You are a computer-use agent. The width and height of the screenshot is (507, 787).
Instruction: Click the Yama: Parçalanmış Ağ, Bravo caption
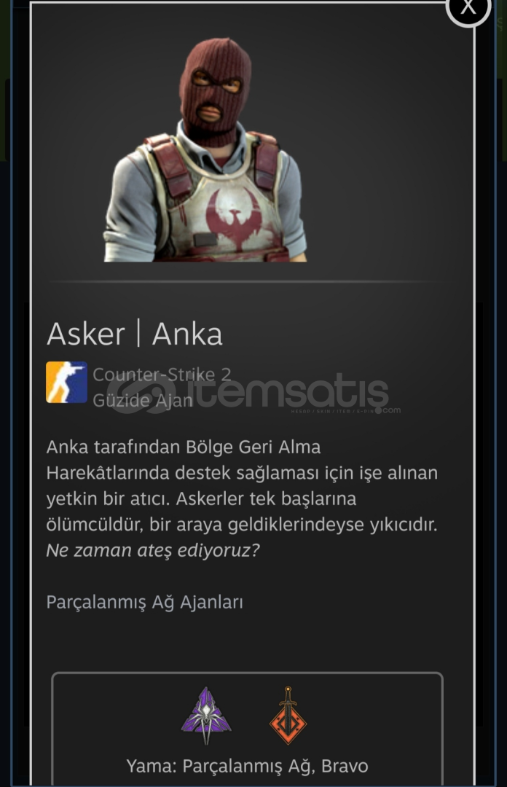pyautogui.click(x=247, y=766)
